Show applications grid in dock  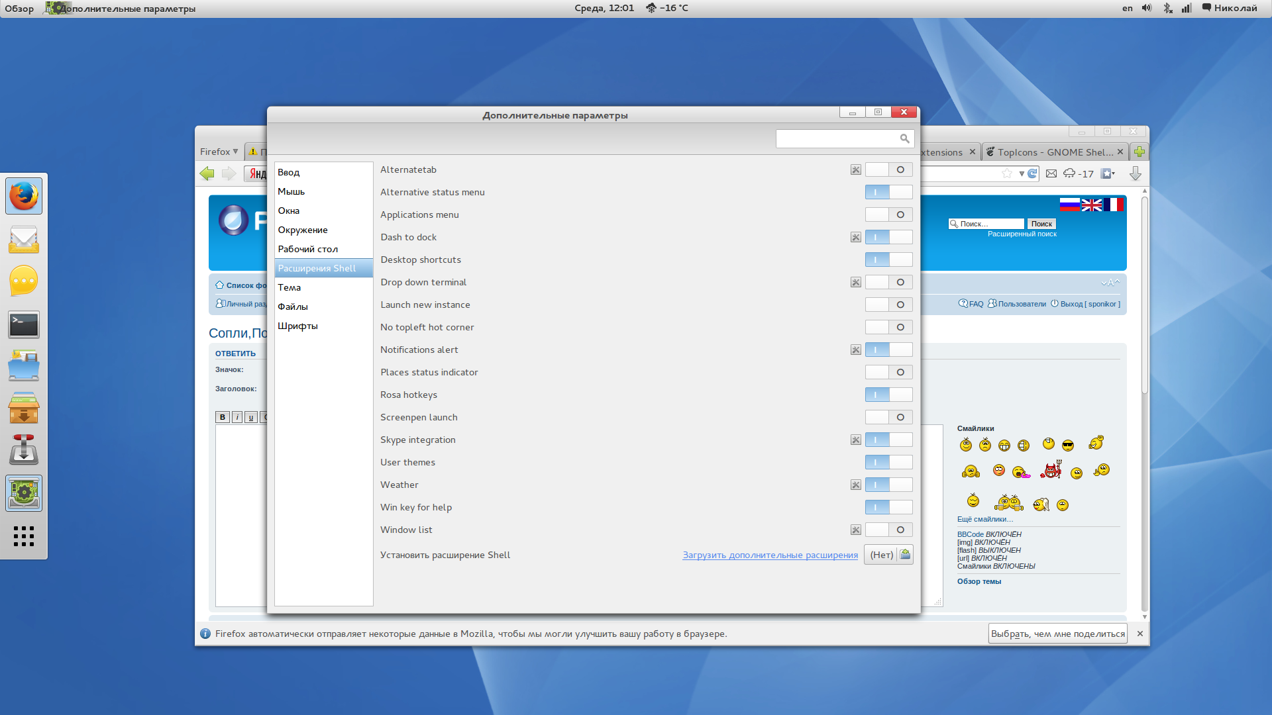[24, 536]
